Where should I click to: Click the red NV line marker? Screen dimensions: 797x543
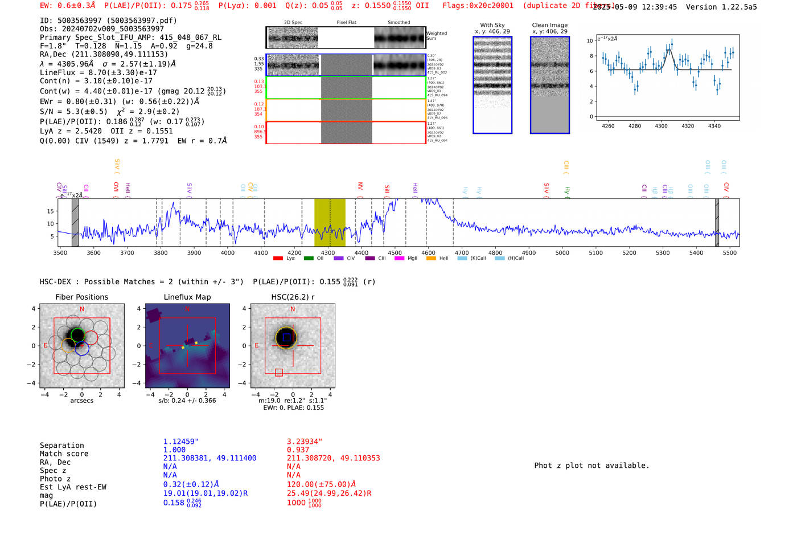pyautogui.click(x=360, y=190)
